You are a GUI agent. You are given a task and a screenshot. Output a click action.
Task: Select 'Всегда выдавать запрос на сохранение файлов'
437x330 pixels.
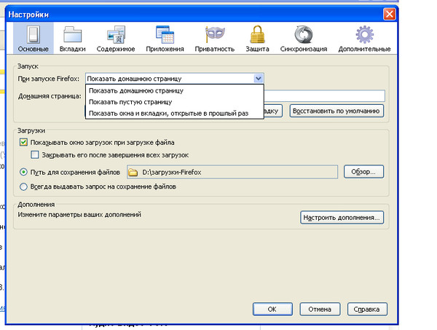23,186
